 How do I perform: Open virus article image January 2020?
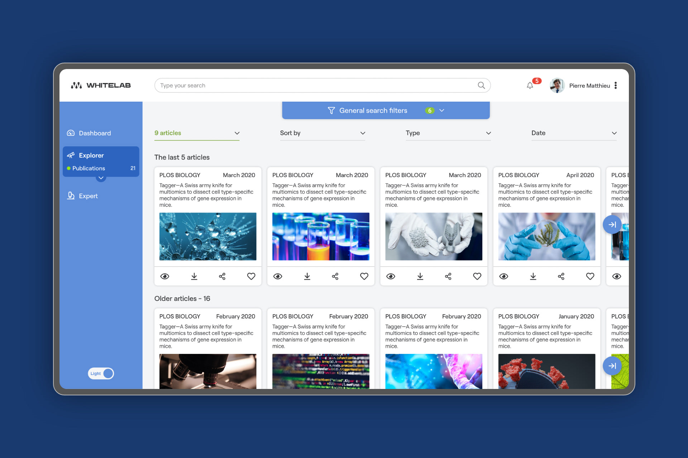coord(547,371)
